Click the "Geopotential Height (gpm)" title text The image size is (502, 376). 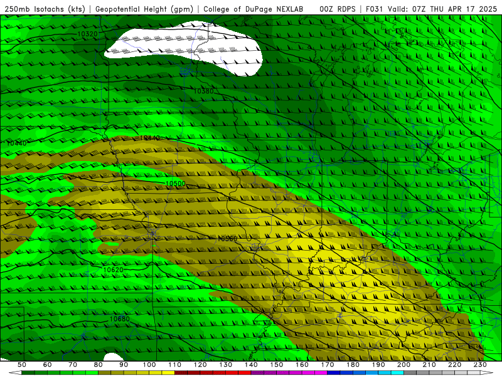(x=144, y=9)
